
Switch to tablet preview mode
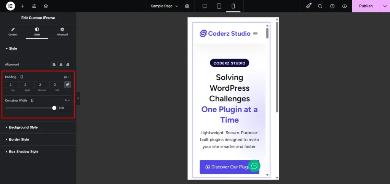click(219, 6)
